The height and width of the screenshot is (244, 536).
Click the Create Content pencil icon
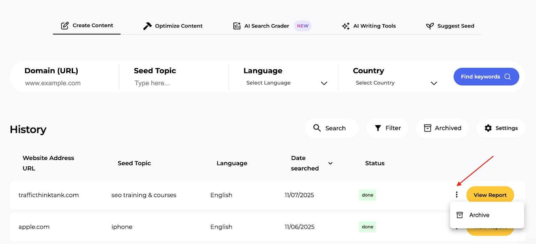tap(65, 26)
